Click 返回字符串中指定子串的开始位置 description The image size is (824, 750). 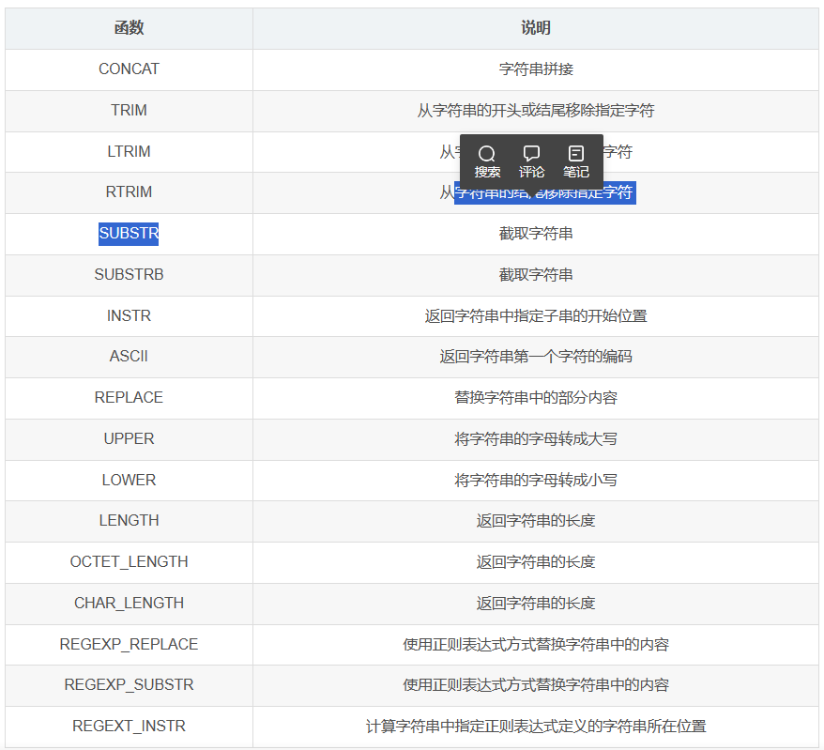pos(536,316)
